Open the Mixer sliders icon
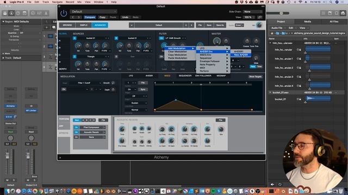Screen dimensions: 348x195 39,13
